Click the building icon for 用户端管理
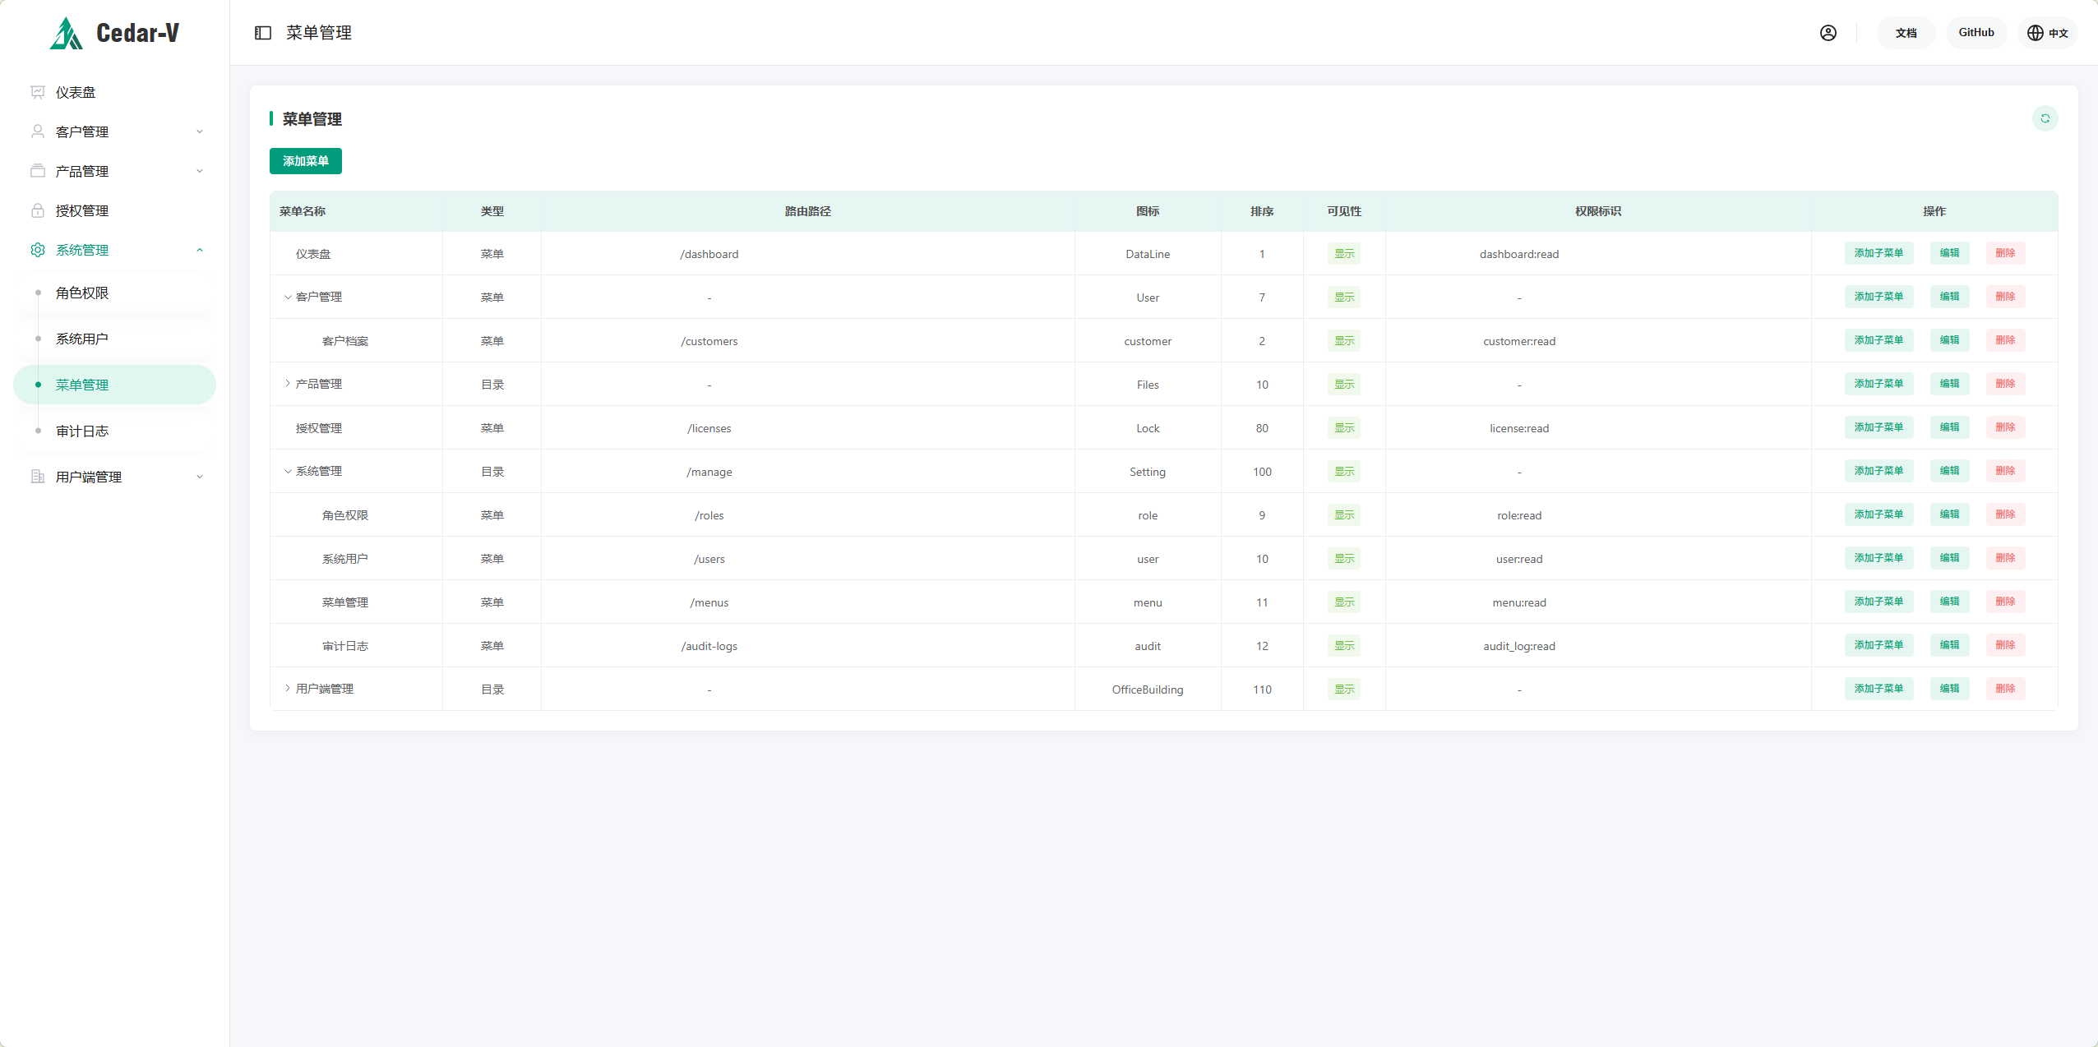Screen dimensions: 2098x1047 (38, 477)
